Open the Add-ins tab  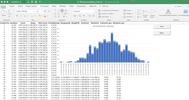pyautogui.click(x=93, y=6)
